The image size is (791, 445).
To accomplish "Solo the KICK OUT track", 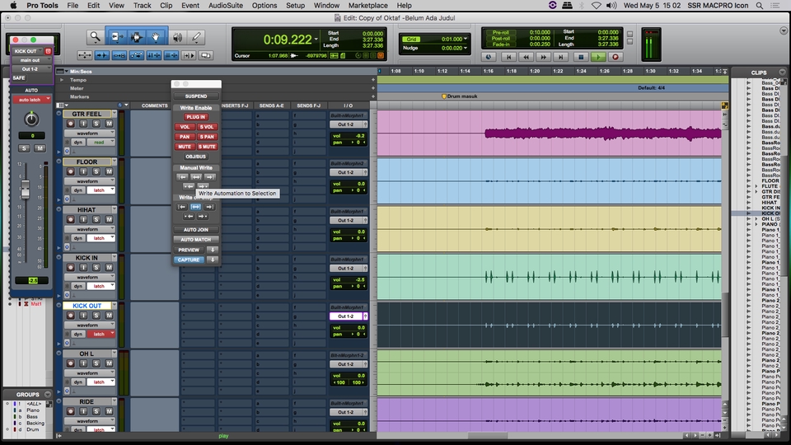I will (96, 316).
